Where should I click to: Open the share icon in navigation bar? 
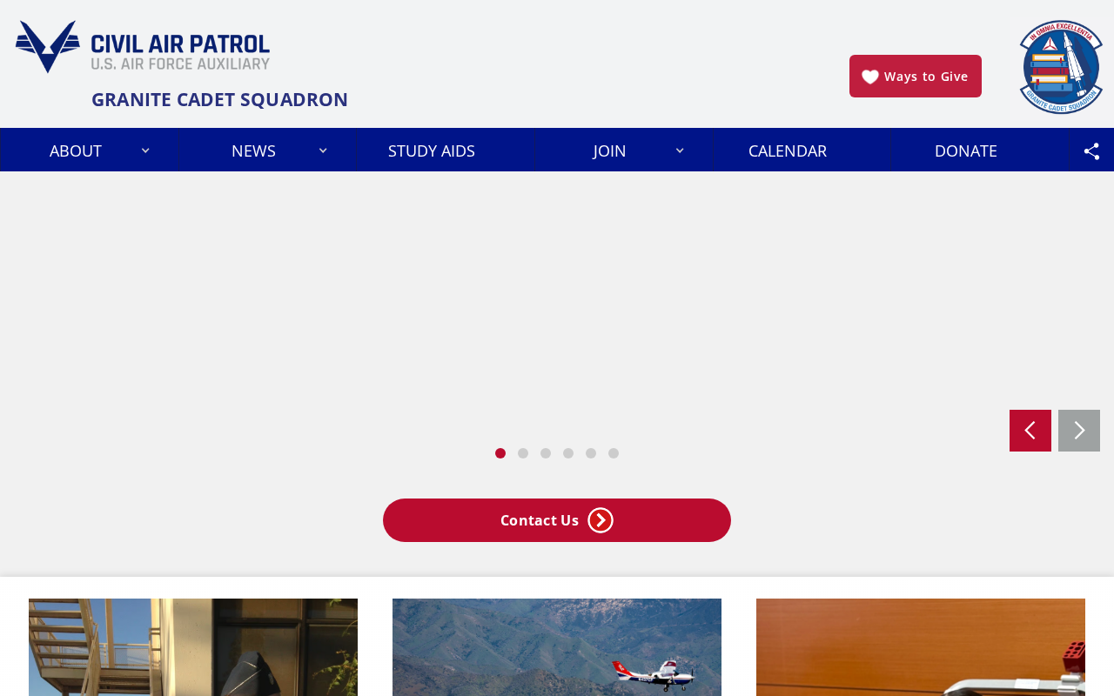click(x=1091, y=151)
